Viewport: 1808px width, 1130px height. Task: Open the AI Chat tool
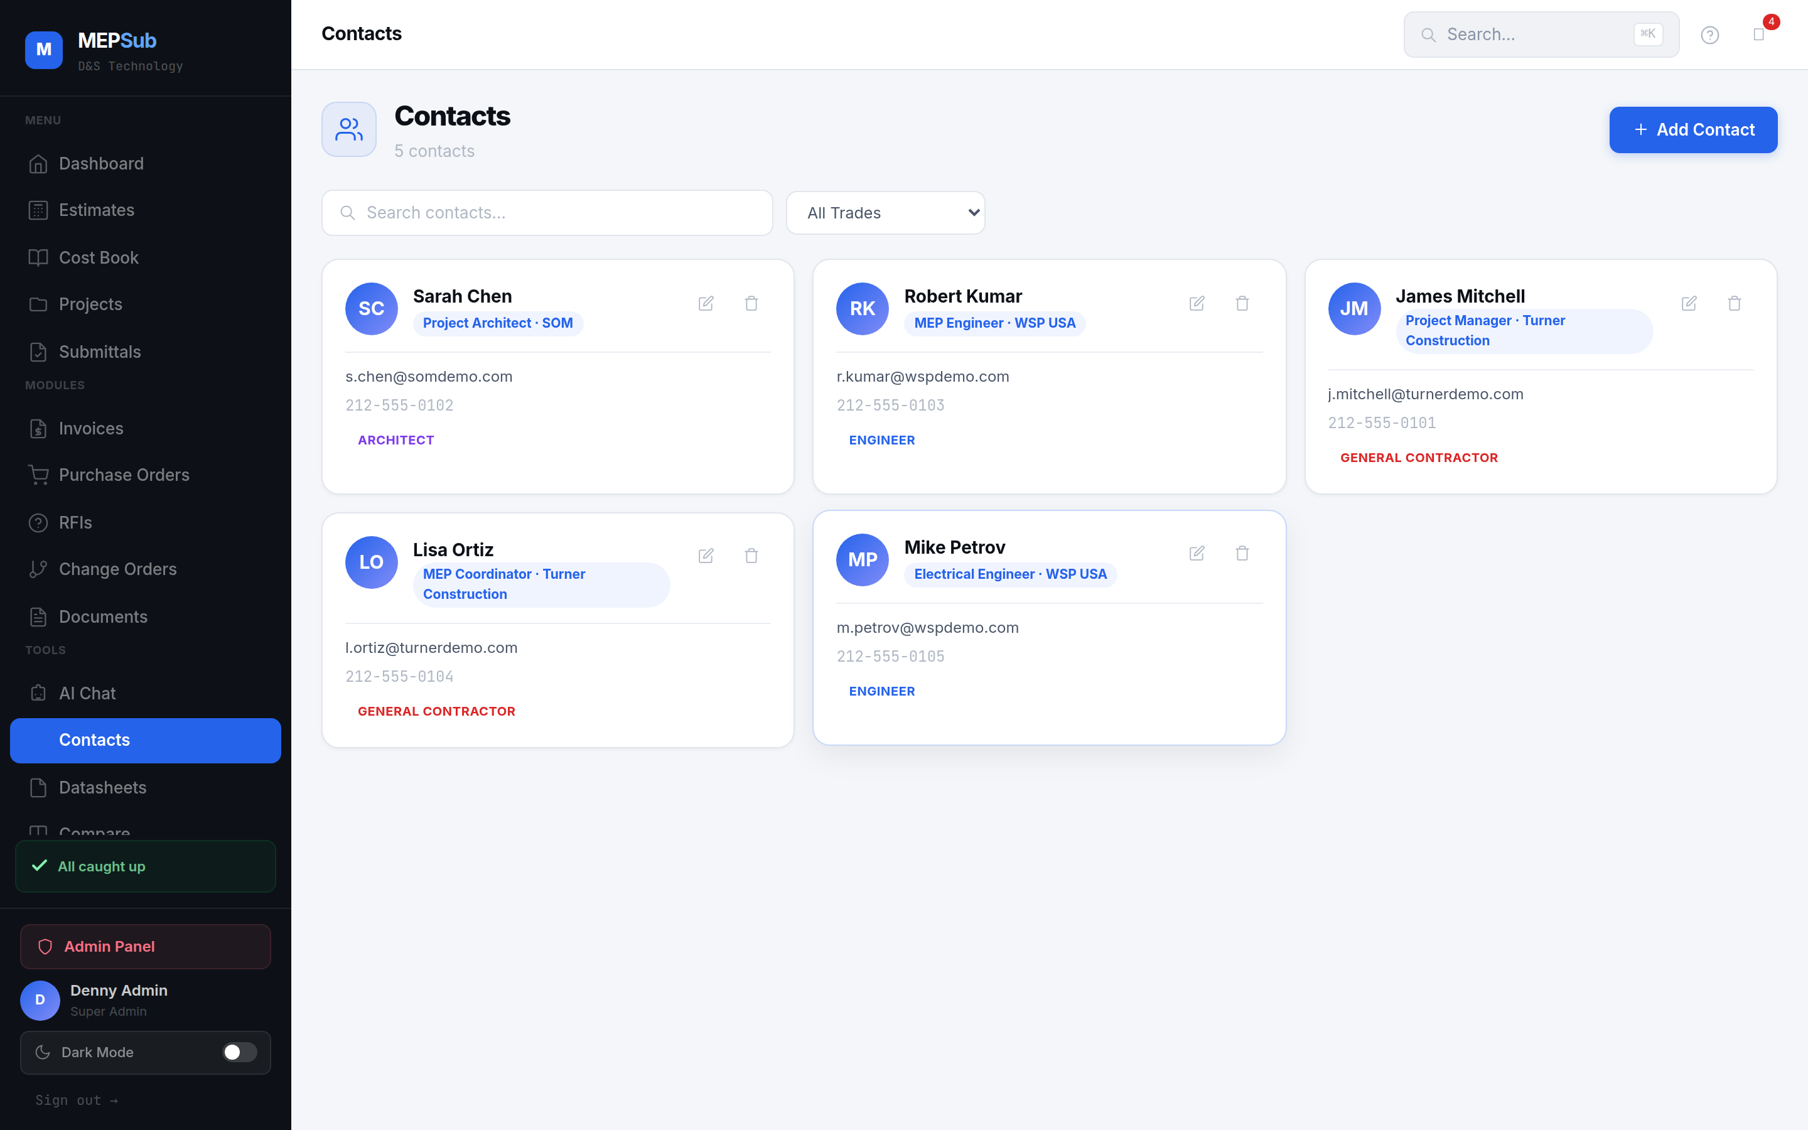click(87, 693)
